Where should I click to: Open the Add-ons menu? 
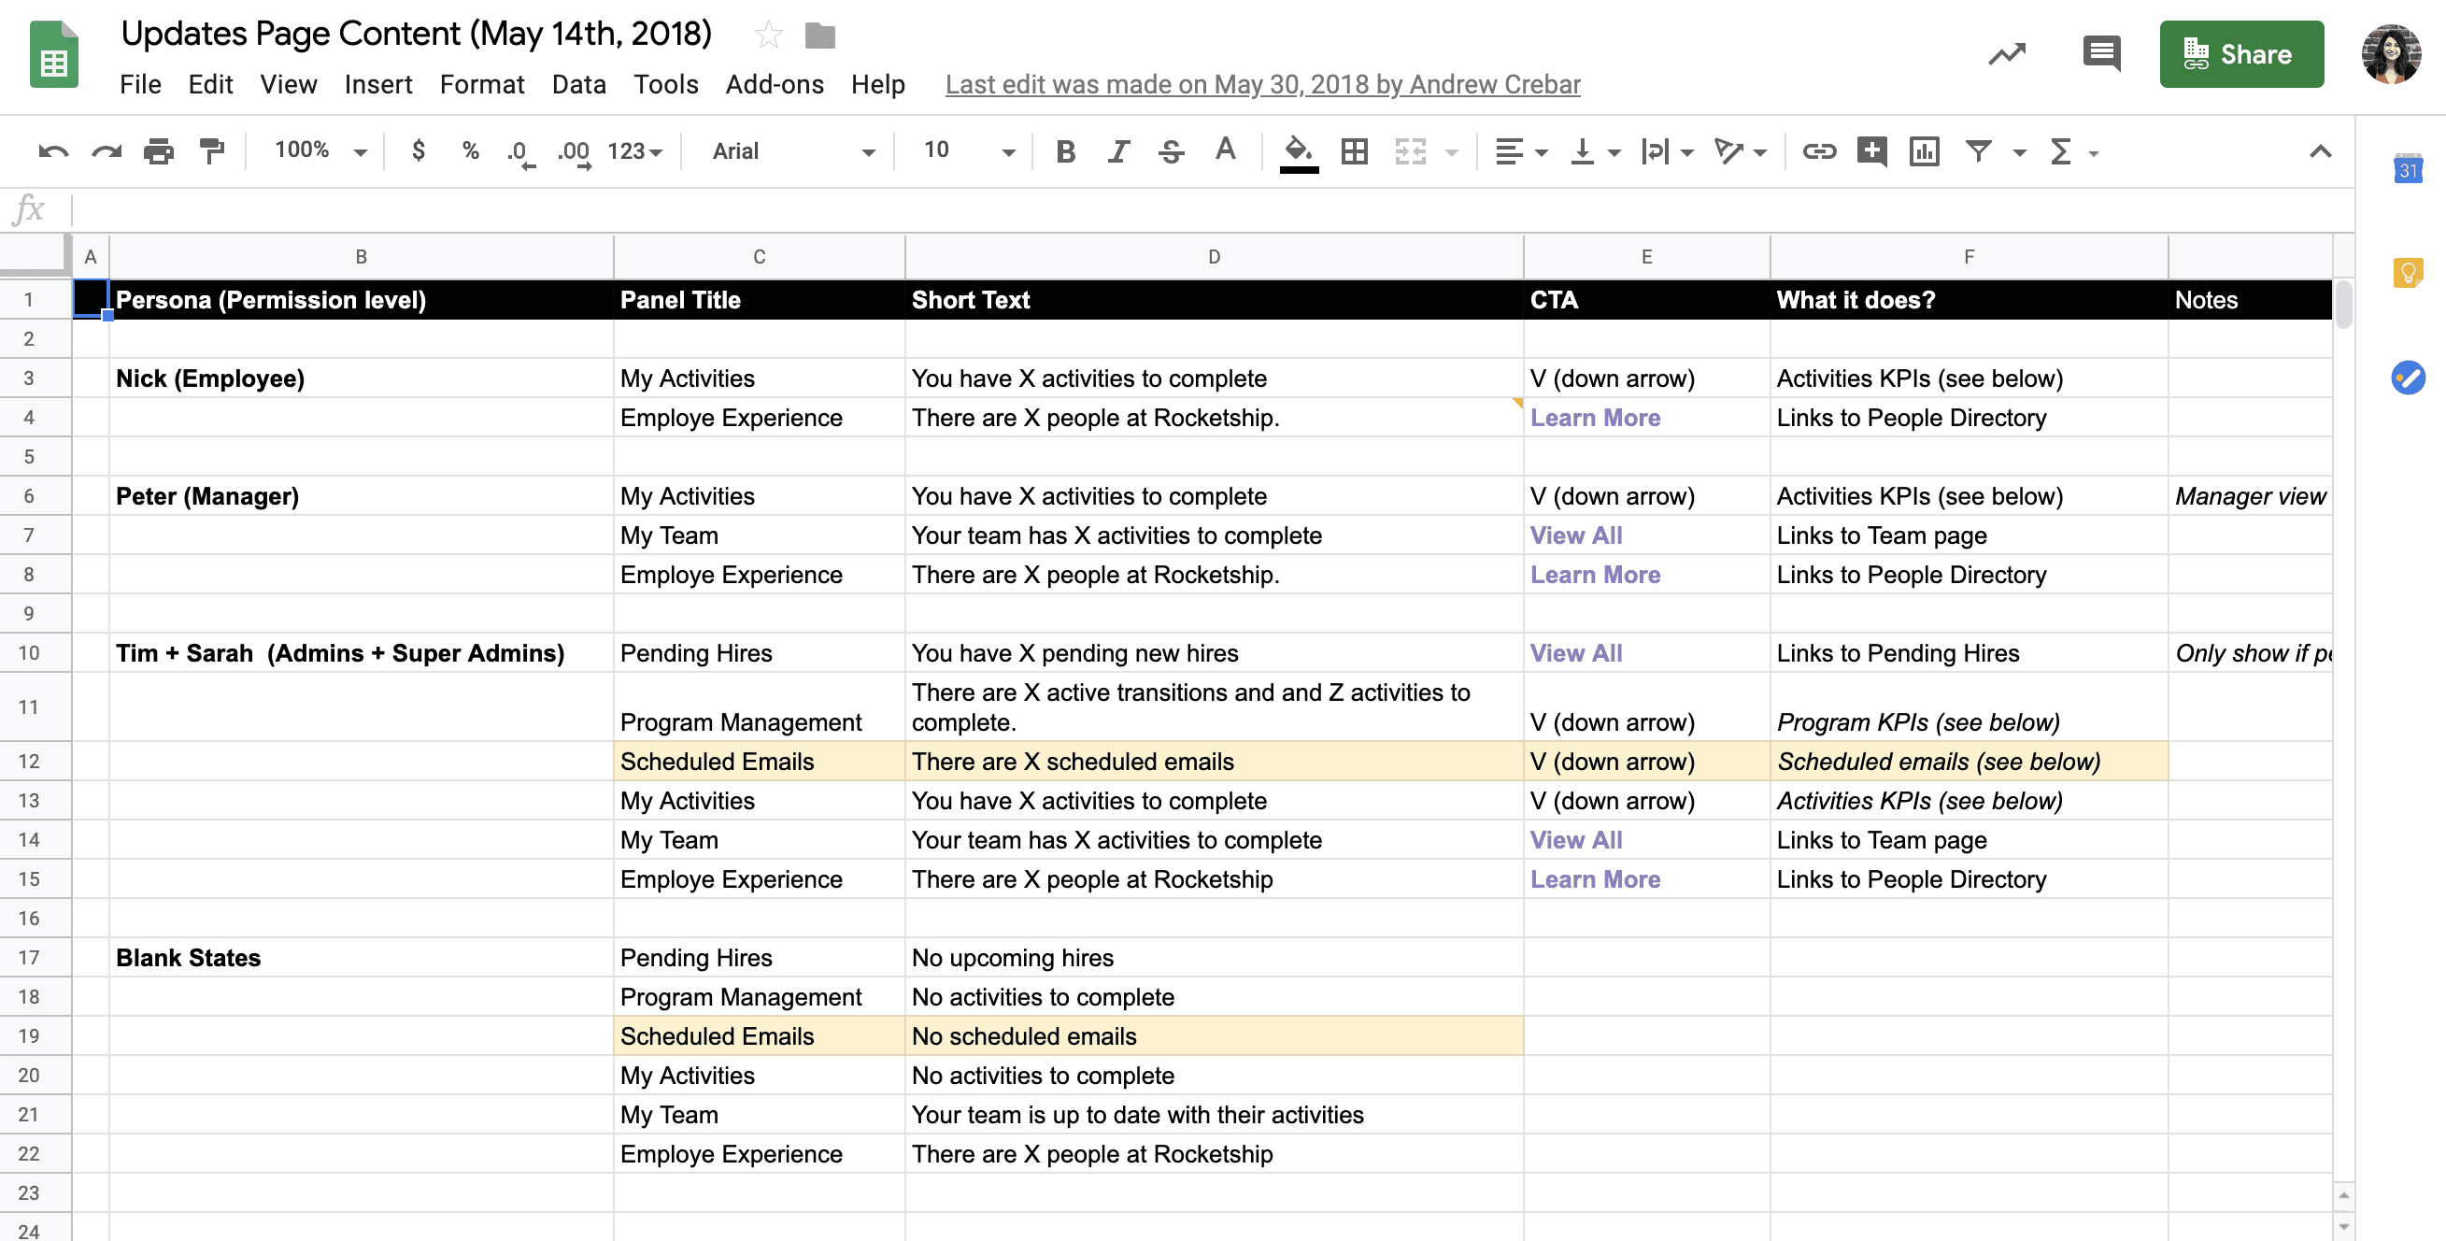(x=774, y=84)
